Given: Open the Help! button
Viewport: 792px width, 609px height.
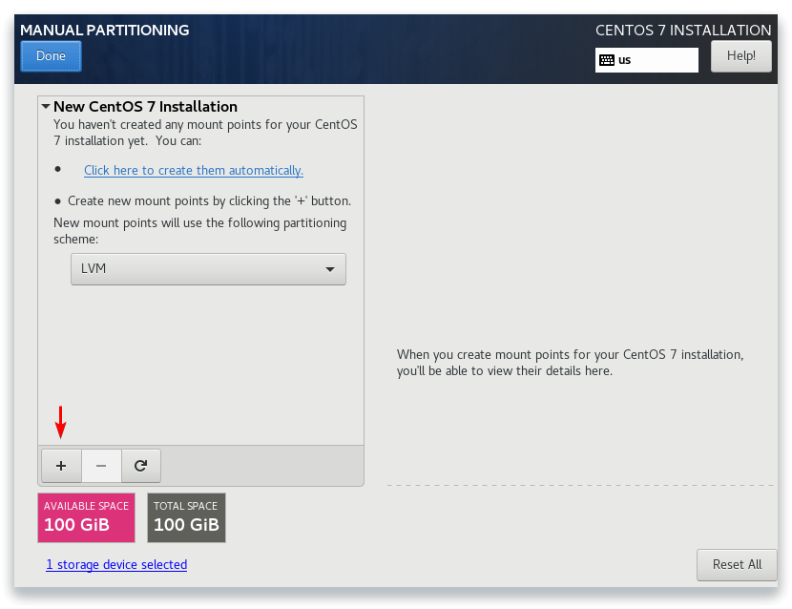Looking at the screenshot, I should pos(741,56).
